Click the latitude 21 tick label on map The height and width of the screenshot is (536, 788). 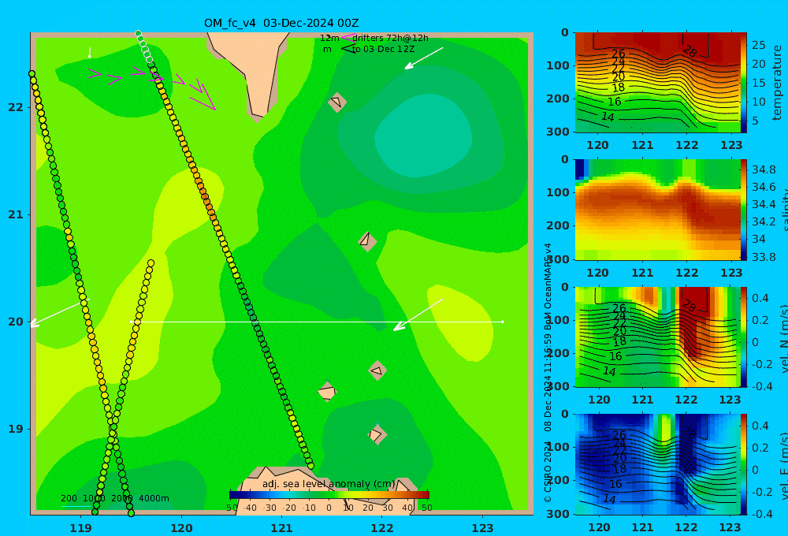click(16, 214)
